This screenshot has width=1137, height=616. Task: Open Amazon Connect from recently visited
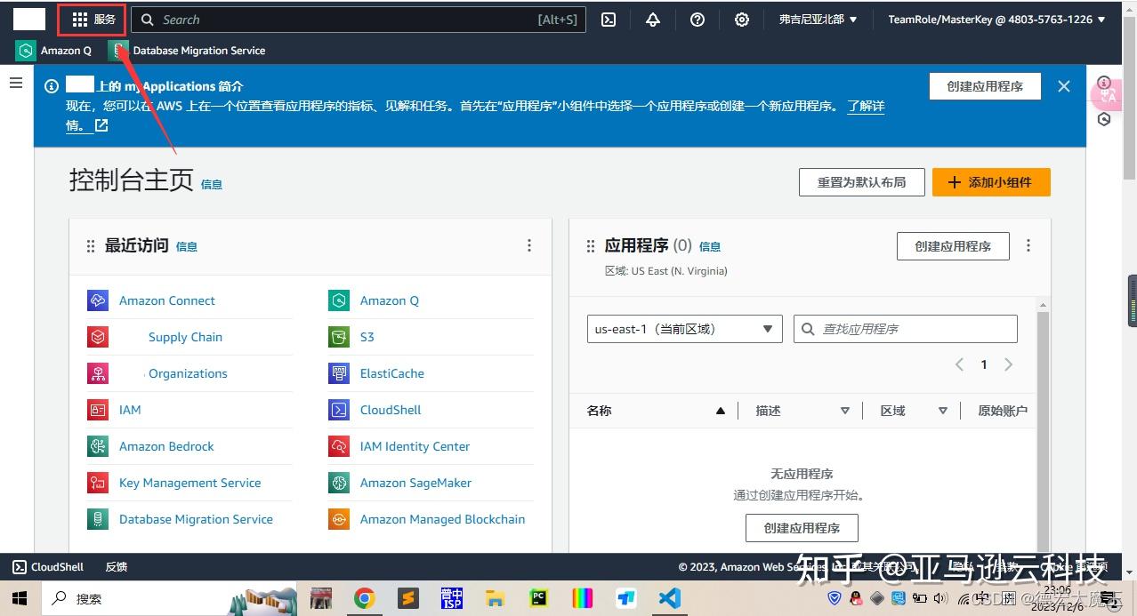[167, 300]
